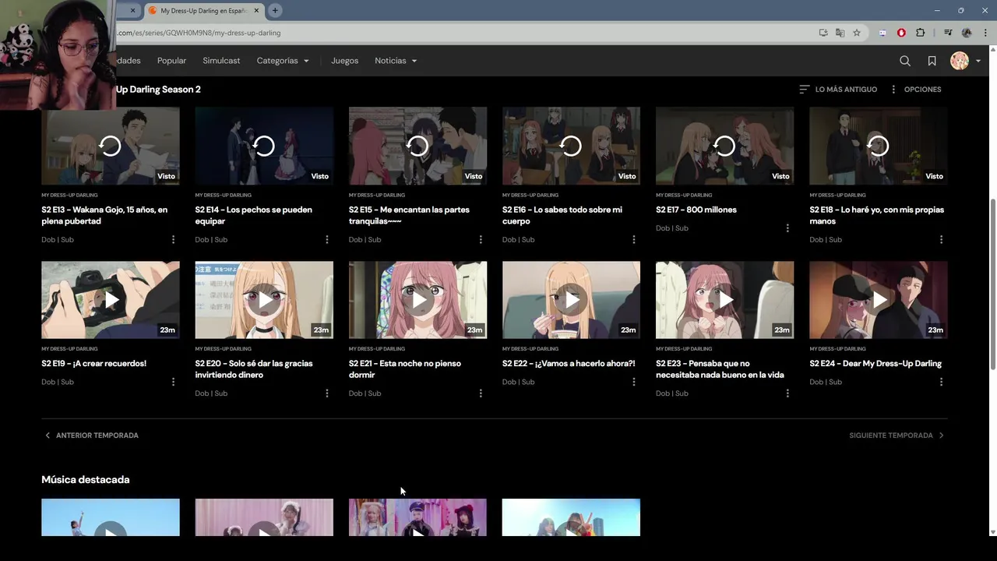Open more options for S2 E16
Image resolution: width=997 pixels, height=561 pixels.
(x=634, y=240)
